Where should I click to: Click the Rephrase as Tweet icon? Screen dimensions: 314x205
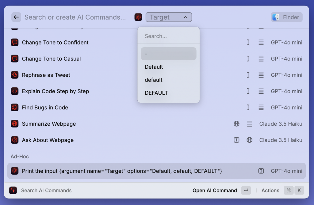(x=14, y=75)
